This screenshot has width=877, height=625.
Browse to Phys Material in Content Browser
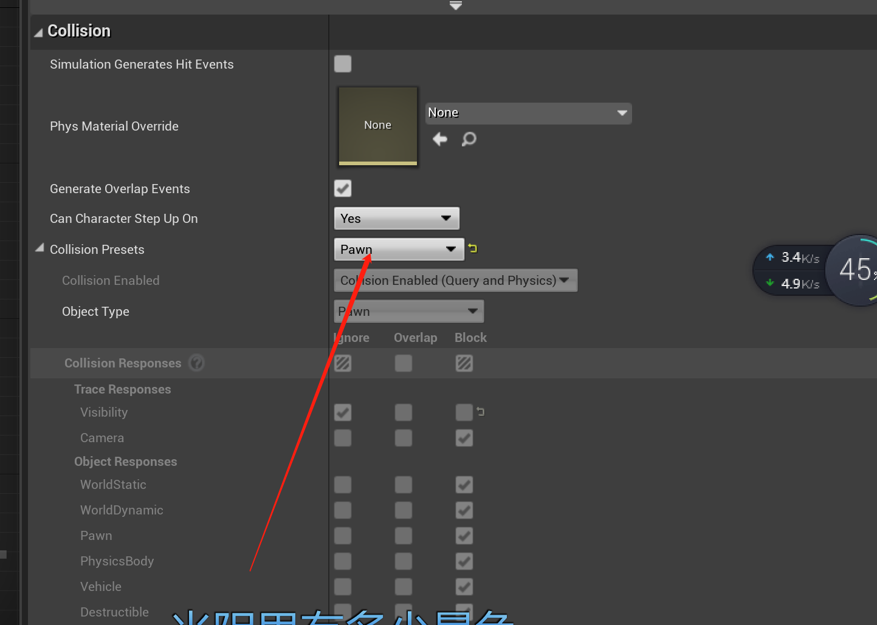pyautogui.click(x=469, y=139)
